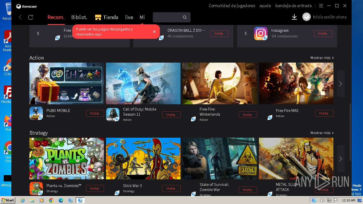The width and height of the screenshot is (363, 204).
Task: Install Instagram with Insta. button
Action: point(323,33)
